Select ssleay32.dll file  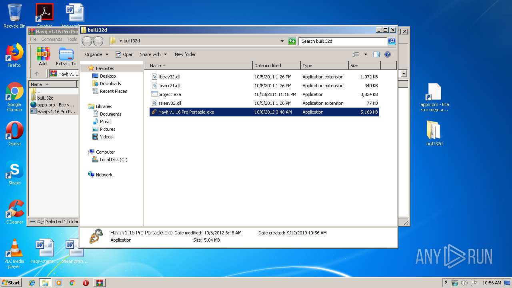(264, 103)
